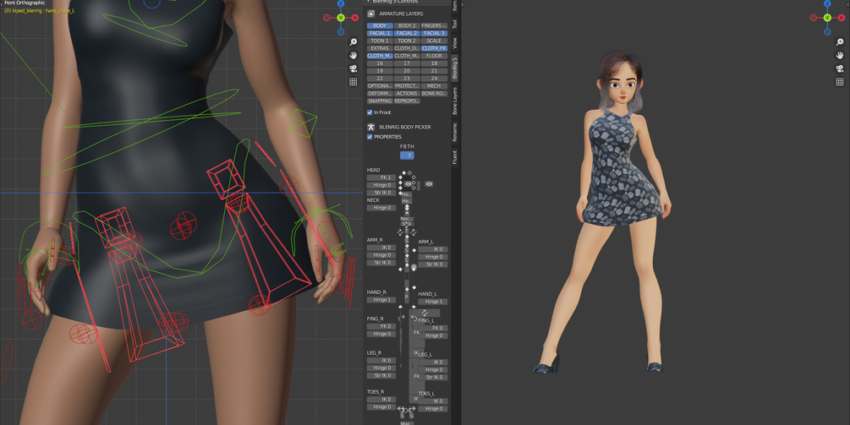Enable the BODY 2 armature layer
850x425 pixels.
pyautogui.click(x=407, y=25)
